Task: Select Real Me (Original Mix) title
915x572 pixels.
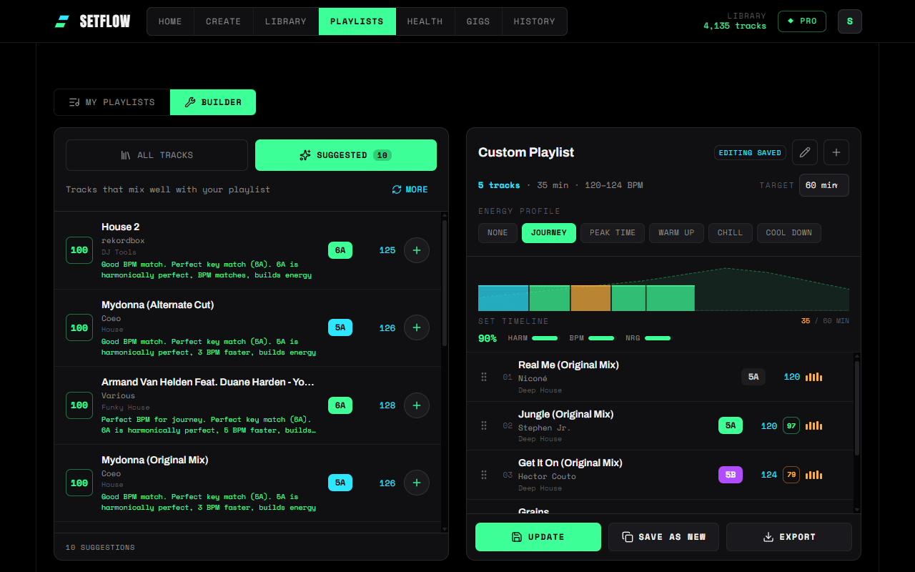Action: point(568,365)
